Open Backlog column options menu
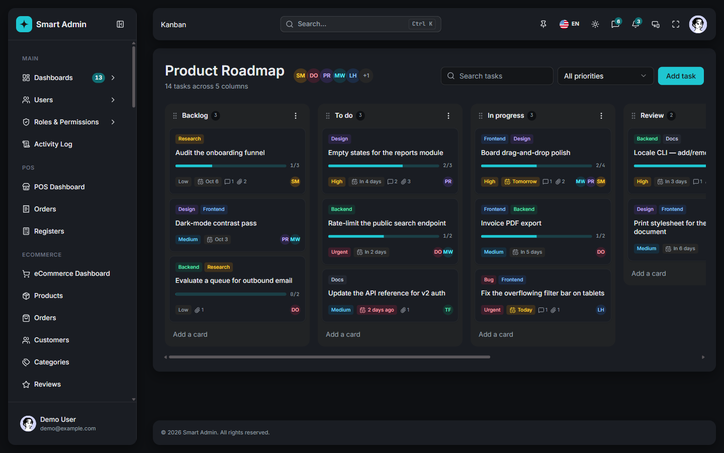This screenshot has height=453, width=724. pyautogui.click(x=296, y=116)
